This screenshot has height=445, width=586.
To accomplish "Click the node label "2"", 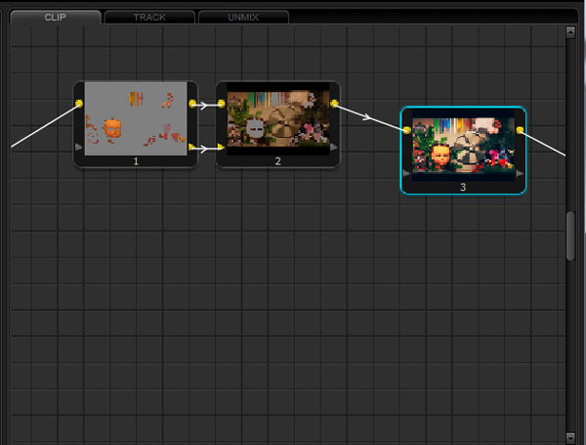I will click(278, 161).
